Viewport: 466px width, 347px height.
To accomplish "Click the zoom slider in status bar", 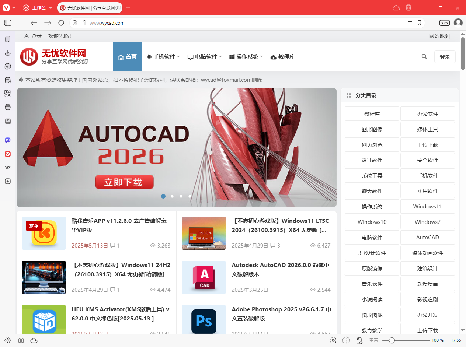I will click(406, 340).
